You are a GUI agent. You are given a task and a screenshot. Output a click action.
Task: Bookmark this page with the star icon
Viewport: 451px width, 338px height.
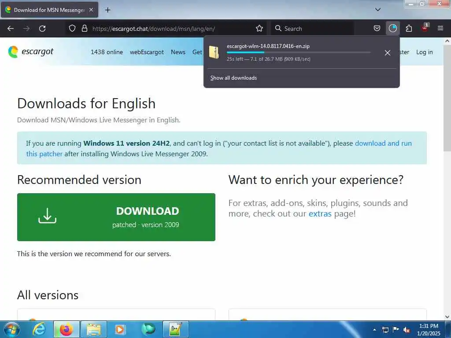coord(259,29)
